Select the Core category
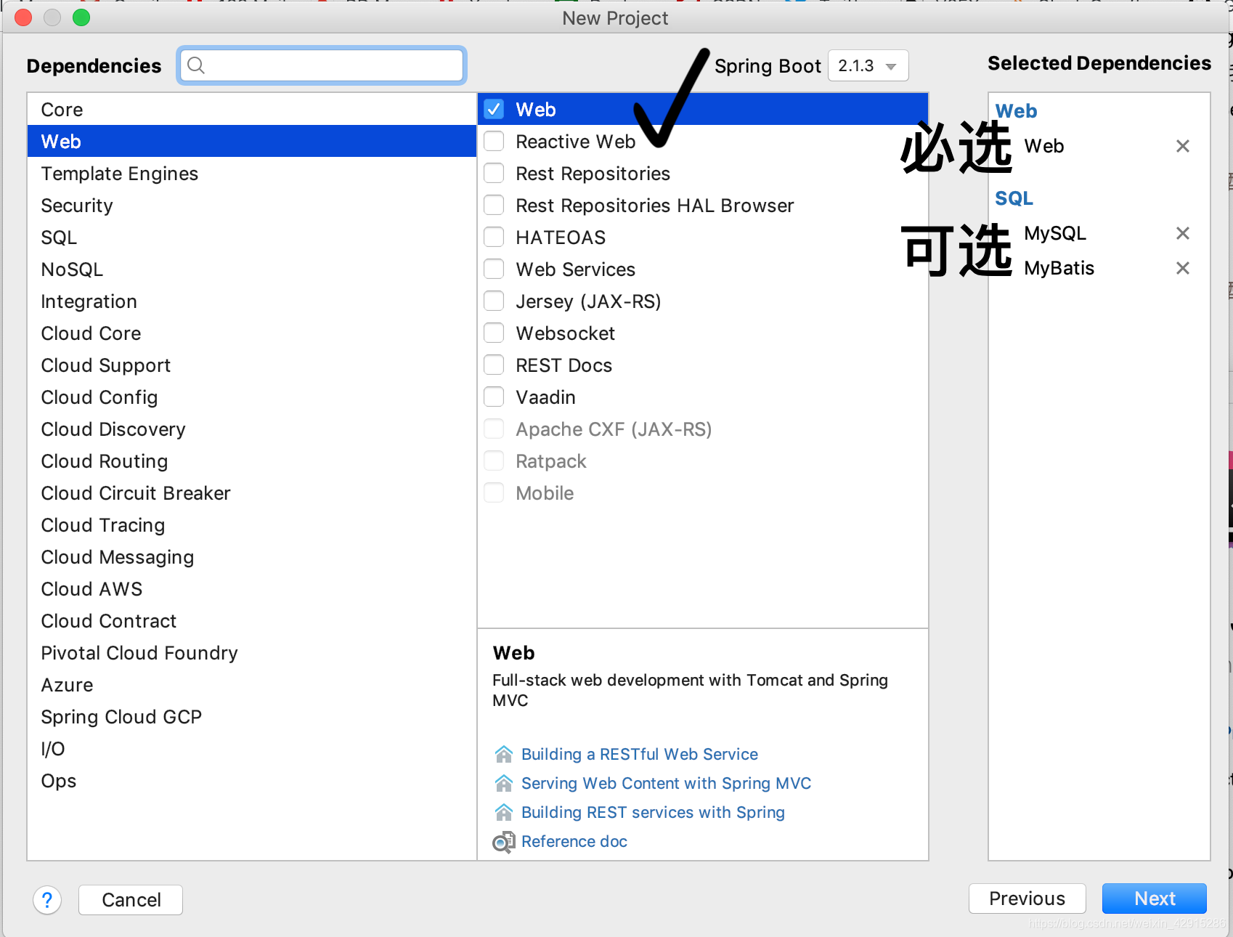Viewport: 1233px width, 937px height. 251,109
